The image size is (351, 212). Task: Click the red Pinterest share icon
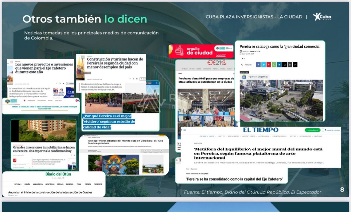(269, 65)
